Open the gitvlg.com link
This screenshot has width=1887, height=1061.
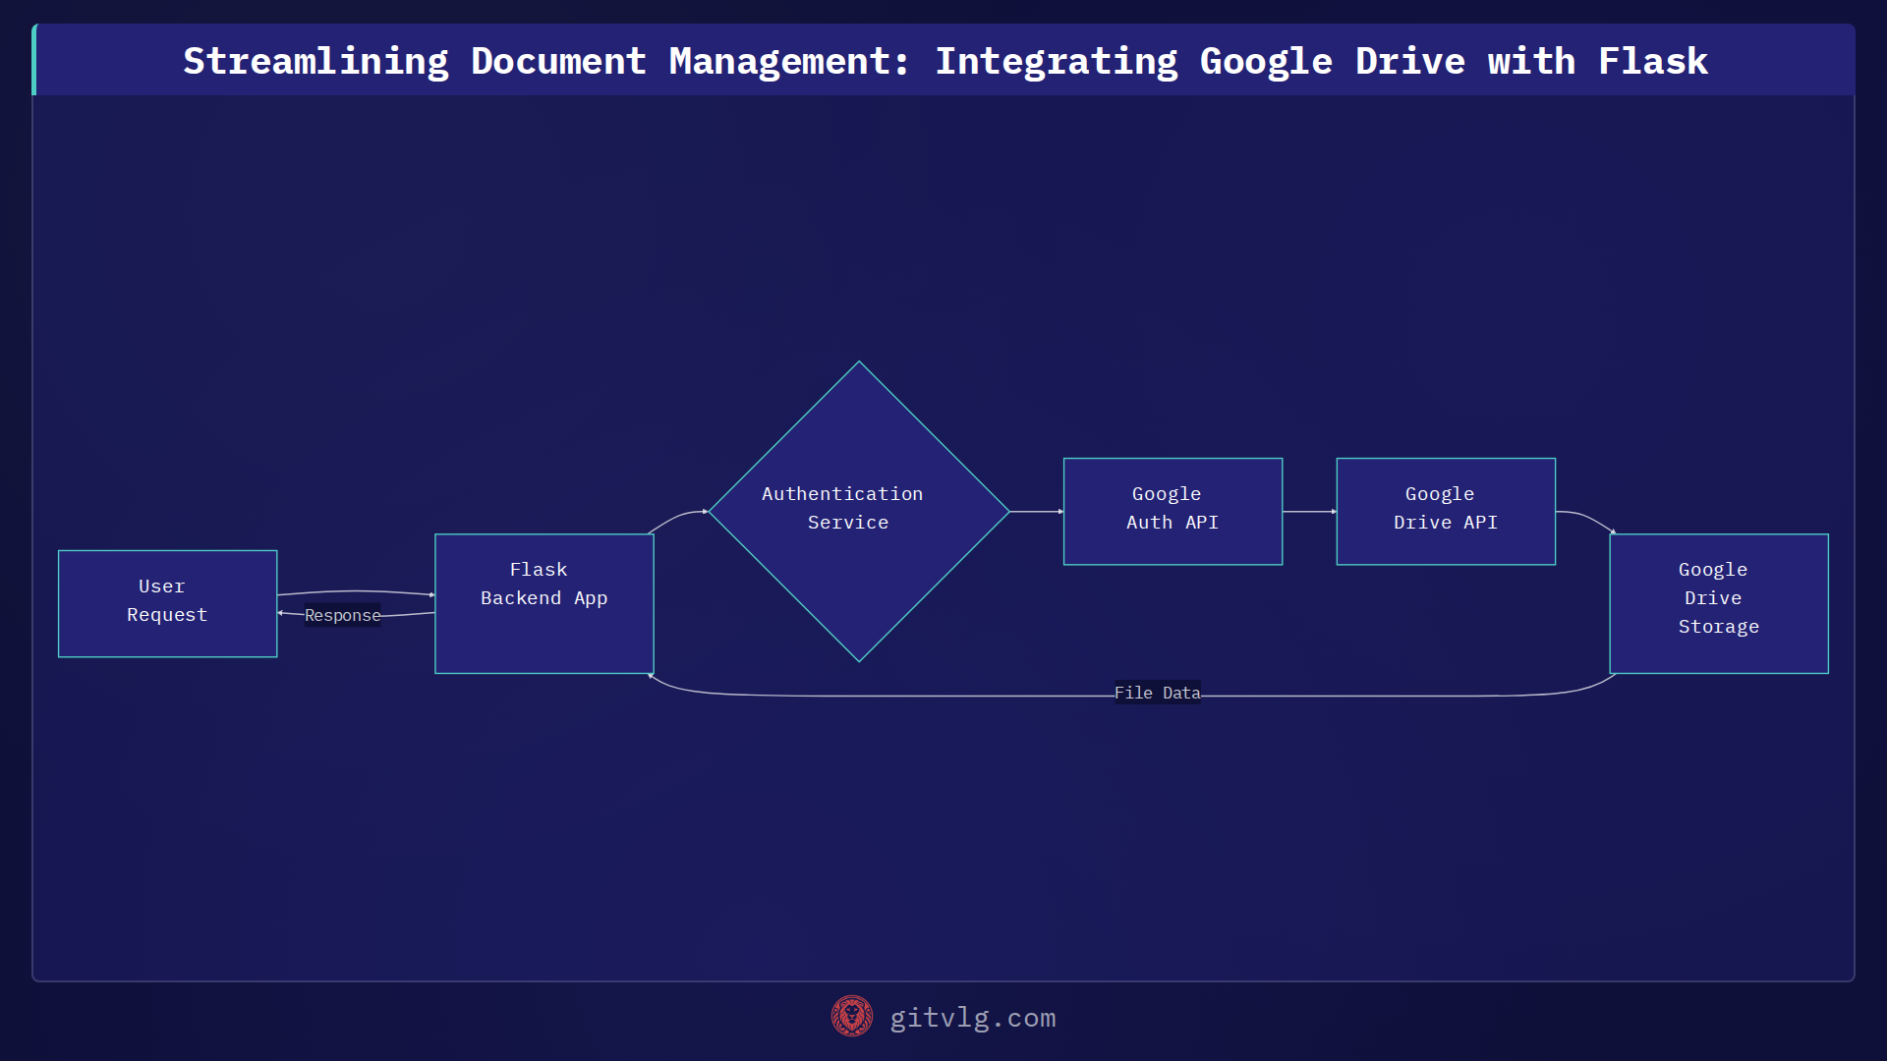(973, 1018)
